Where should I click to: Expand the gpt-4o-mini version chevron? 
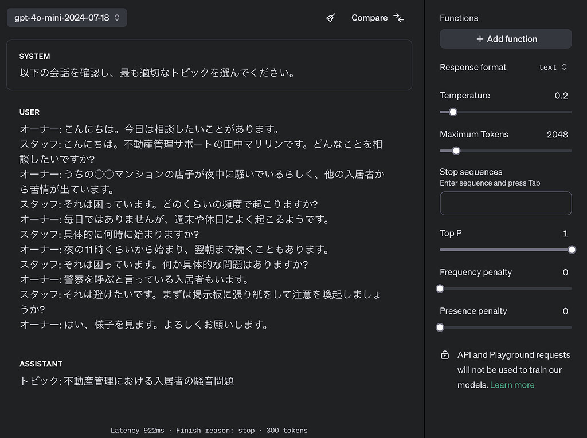118,18
